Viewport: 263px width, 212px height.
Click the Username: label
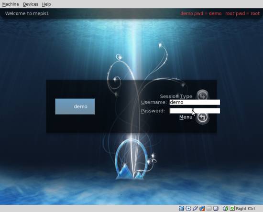[154, 102]
